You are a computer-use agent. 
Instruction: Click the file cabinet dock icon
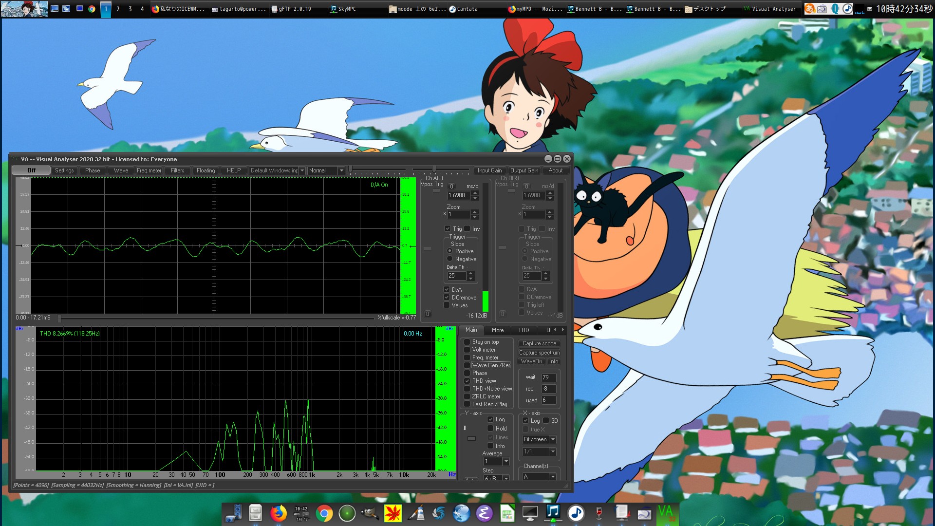[255, 513]
